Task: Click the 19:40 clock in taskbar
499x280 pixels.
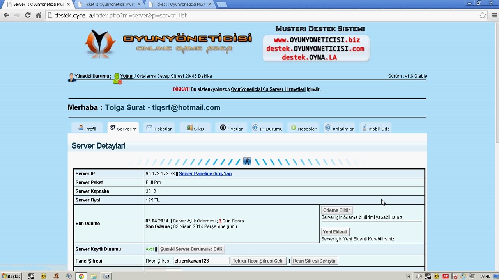Action: click(485, 276)
